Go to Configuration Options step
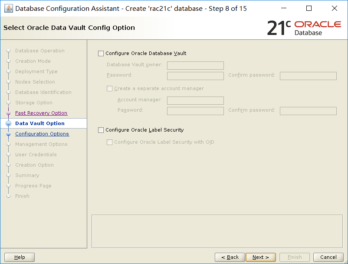 [42, 134]
